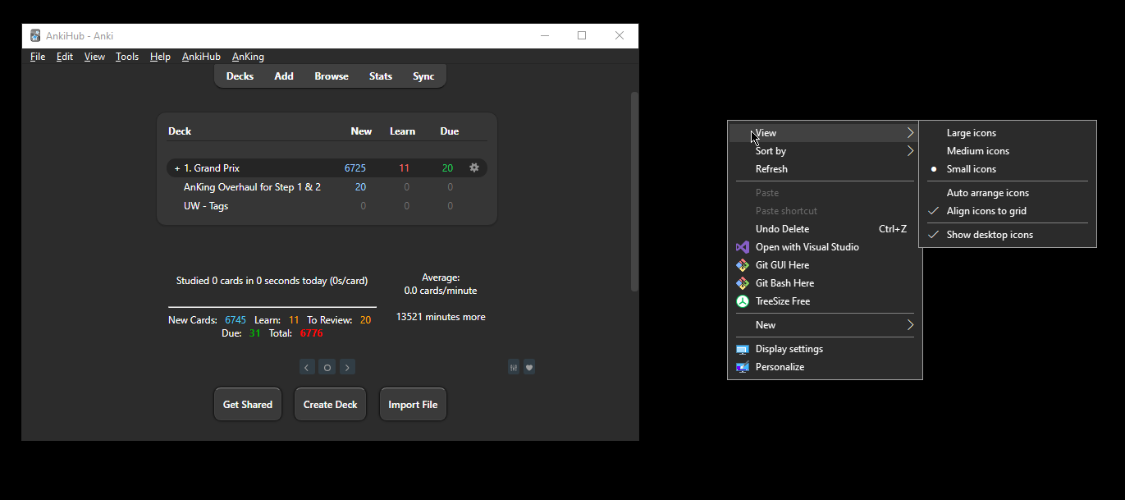Expand the 1. Grand Prix deck with plus
The width and height of the screenshot is (1125, 500).
click(x=177, y=168)
